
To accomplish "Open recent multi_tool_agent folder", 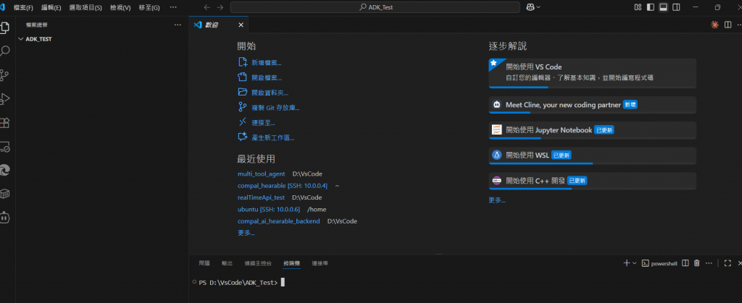I will pyautogui.click(x=261, y=174).
